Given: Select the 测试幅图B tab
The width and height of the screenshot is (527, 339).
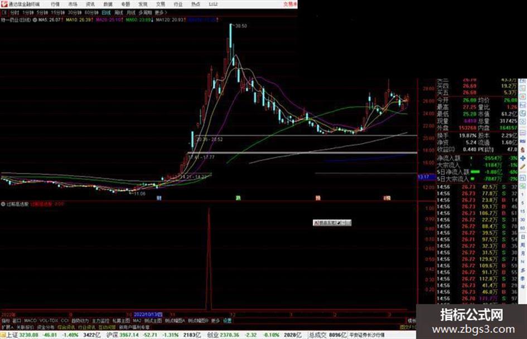Looking at the screenshot, I should point(198,321).
